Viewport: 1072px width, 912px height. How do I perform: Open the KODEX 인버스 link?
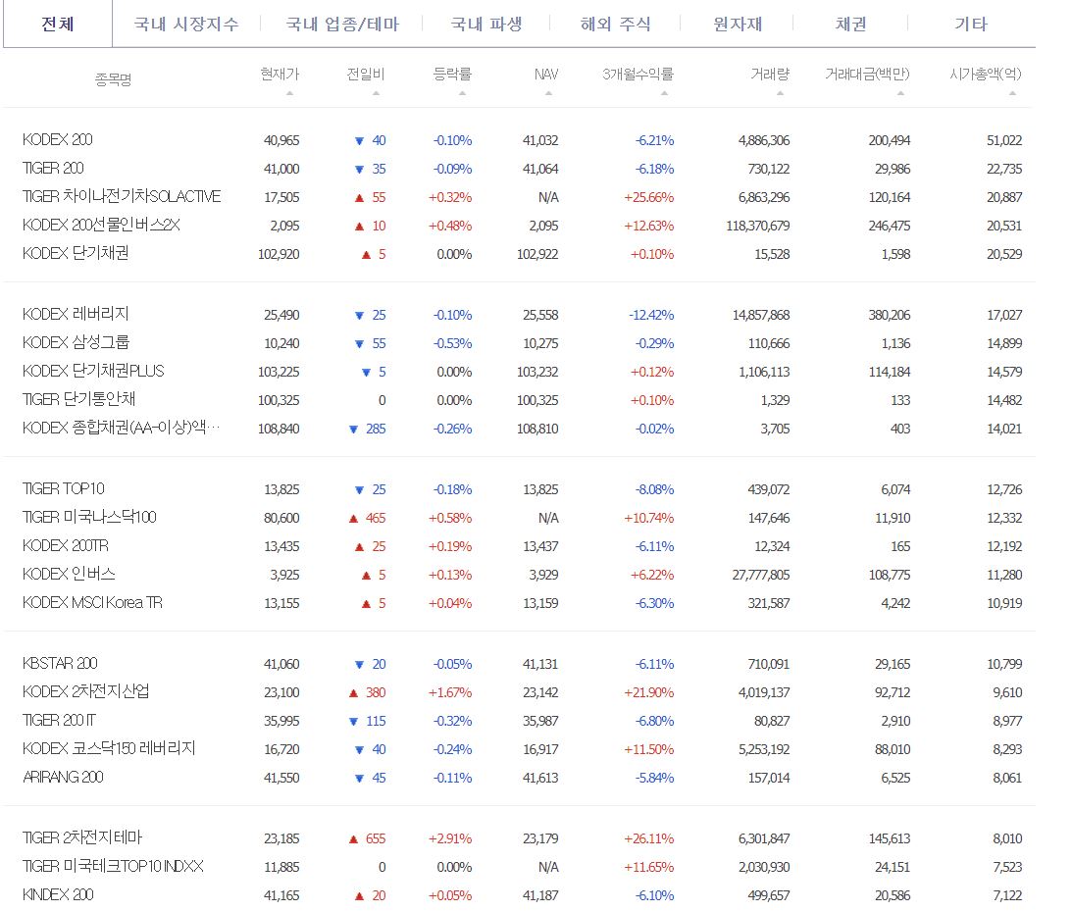click(x=69, y=575)
